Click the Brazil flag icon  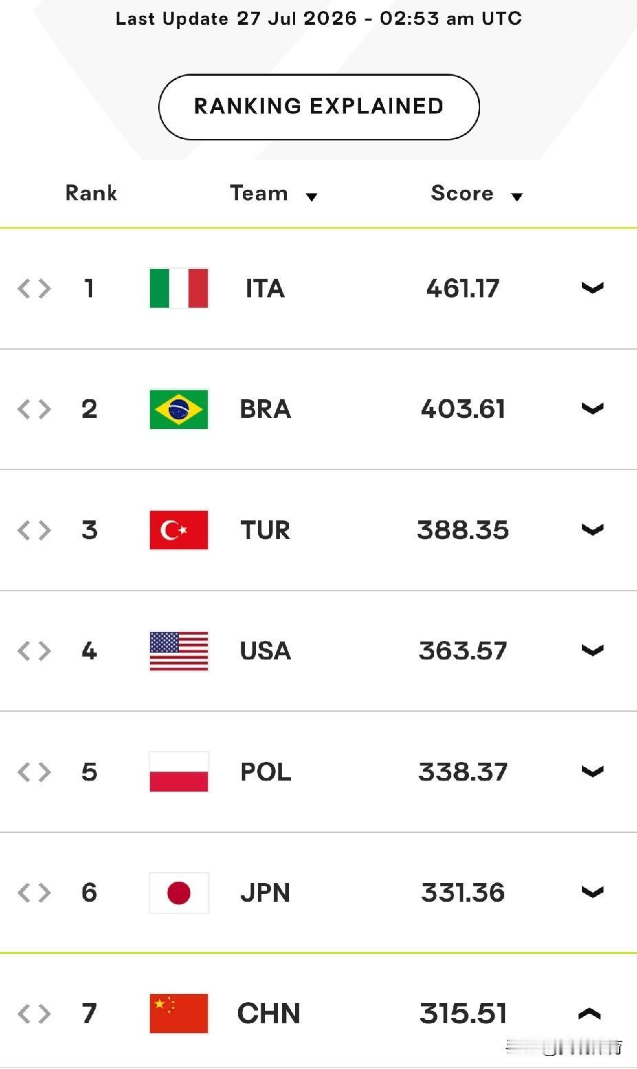click(179, 409)
